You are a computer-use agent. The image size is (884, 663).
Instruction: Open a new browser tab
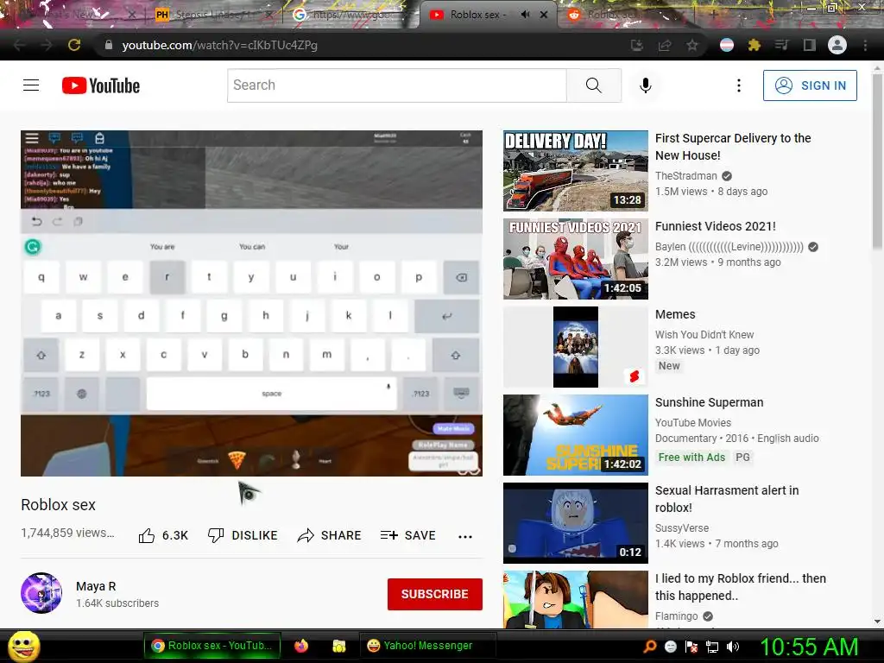[x=713, y=15]
